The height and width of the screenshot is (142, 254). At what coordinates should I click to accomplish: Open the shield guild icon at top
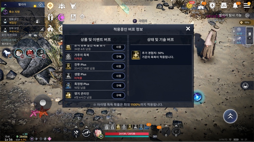(x=212, y=5)
